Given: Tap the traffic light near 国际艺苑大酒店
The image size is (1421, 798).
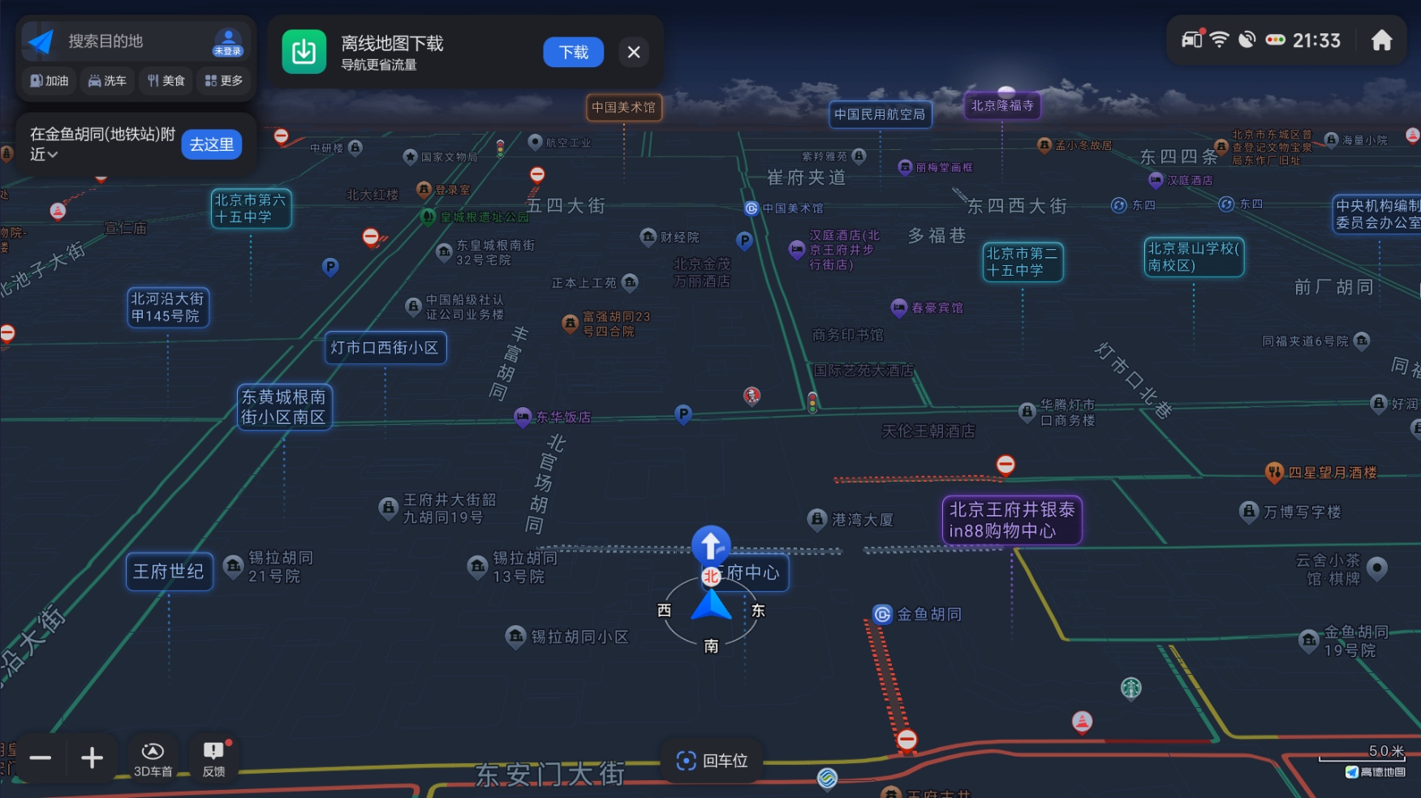Looking at the screenshot, I should (x=812, y=402).
